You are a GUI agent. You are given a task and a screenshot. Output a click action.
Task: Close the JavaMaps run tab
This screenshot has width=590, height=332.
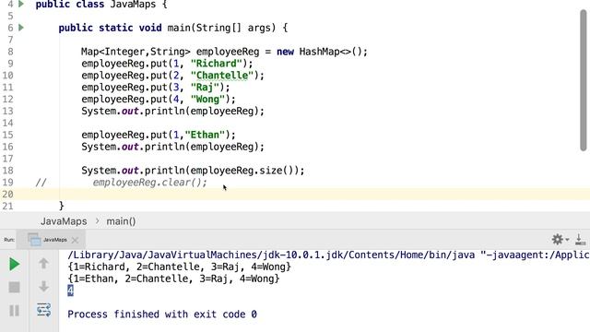coord(75,240)
